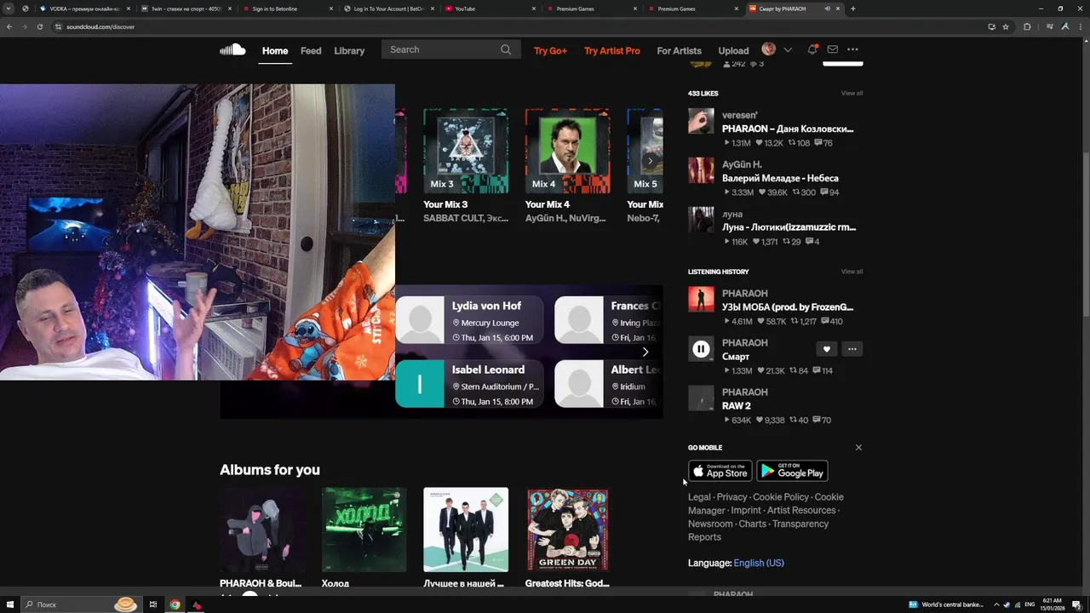The height and width of the screenshot is (613, 1090).
Task: Show hidden system tray icons
Action: (x=996, y=604)
